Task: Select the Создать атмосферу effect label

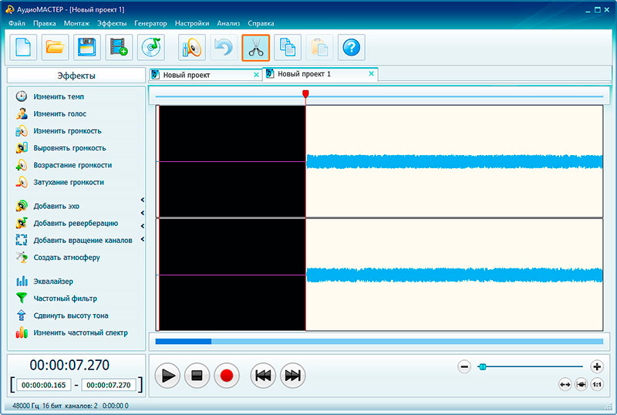Action: pos(66,258)
